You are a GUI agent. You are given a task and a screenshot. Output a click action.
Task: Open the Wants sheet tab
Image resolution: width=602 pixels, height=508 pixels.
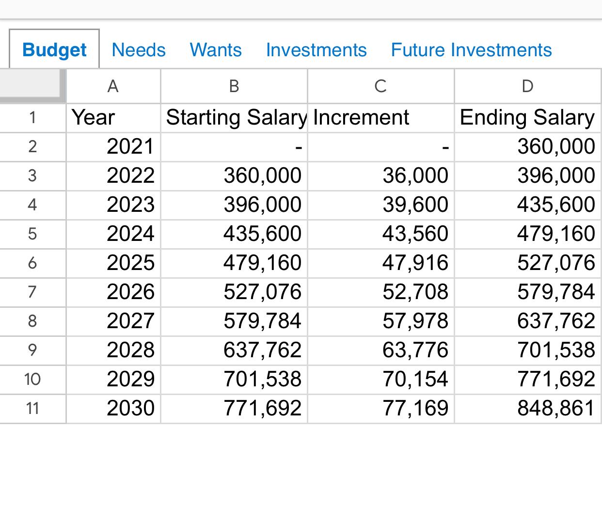[216, 50]
